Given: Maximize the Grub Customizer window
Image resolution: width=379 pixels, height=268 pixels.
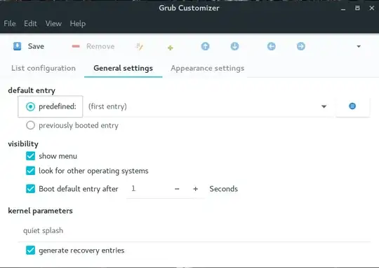Looking at the screenshot, I should tap(357, 8).
